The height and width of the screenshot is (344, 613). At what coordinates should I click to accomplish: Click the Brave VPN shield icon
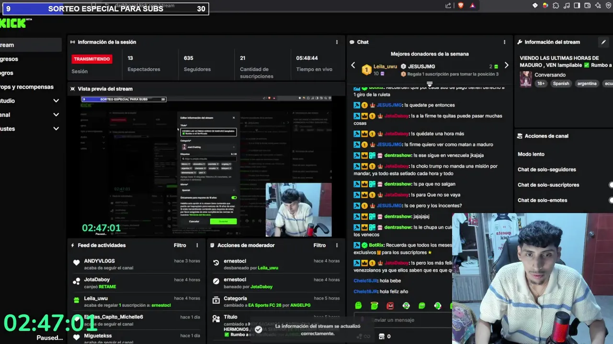608,6
